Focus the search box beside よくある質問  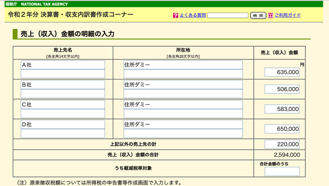[228, 15]
